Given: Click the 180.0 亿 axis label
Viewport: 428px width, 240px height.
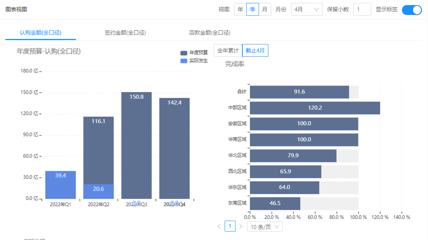Looking at the screenshot, I should [29, 71].
